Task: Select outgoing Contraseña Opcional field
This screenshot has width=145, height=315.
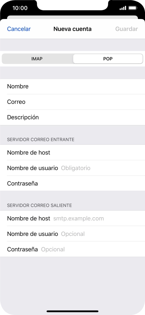Action: click(72, 249)
